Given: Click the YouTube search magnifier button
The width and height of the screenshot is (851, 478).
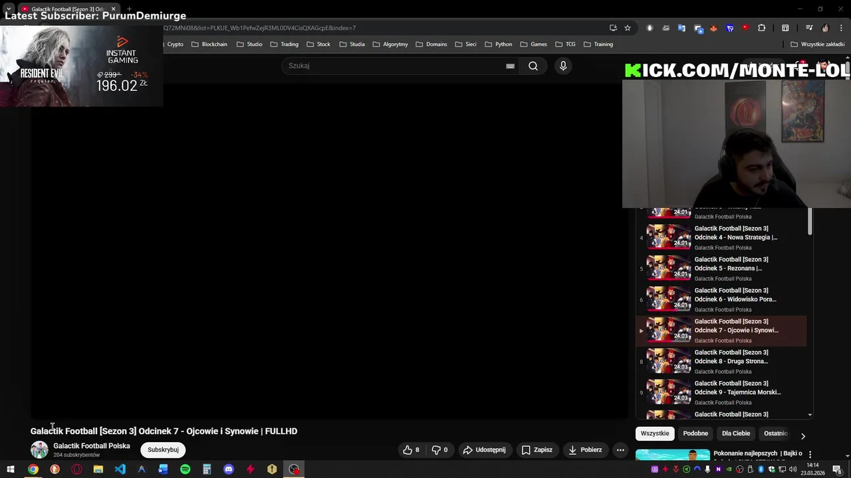Looking at the screenshot, I should (533, 66).
